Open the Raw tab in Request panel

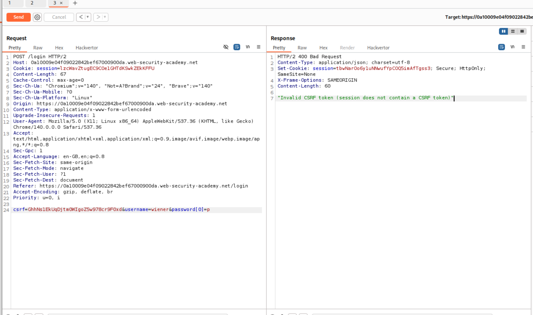(x=38, y=48)
